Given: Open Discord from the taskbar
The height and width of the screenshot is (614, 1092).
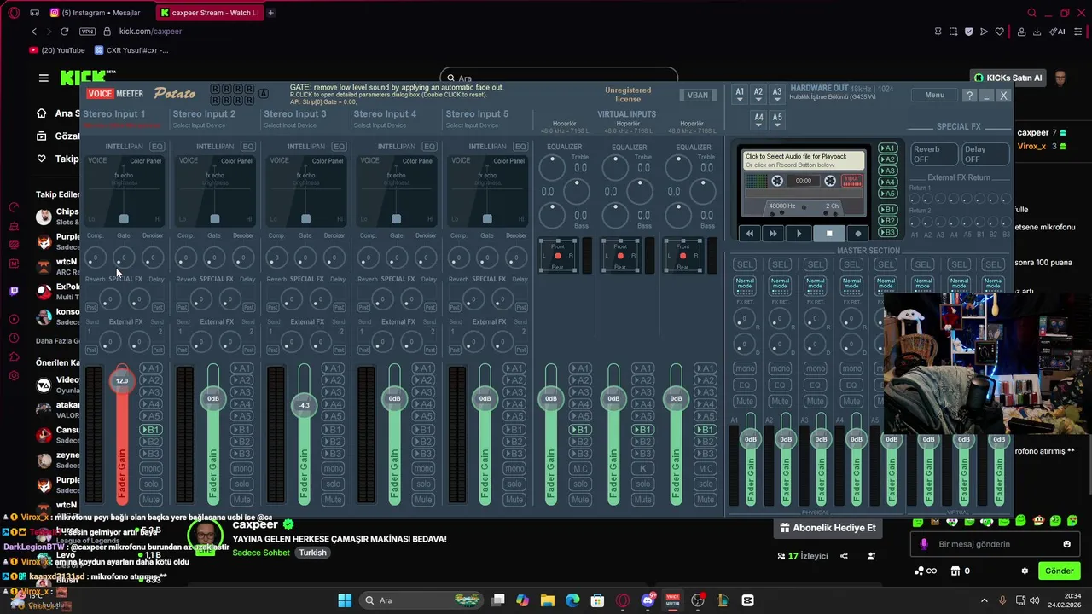Looking at the screenshot, I should (648, 600).
